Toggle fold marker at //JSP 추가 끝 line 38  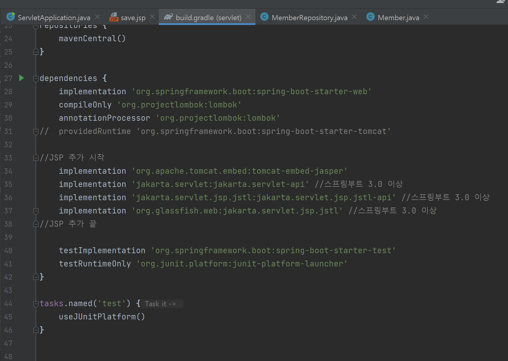(x=36, y=224)
